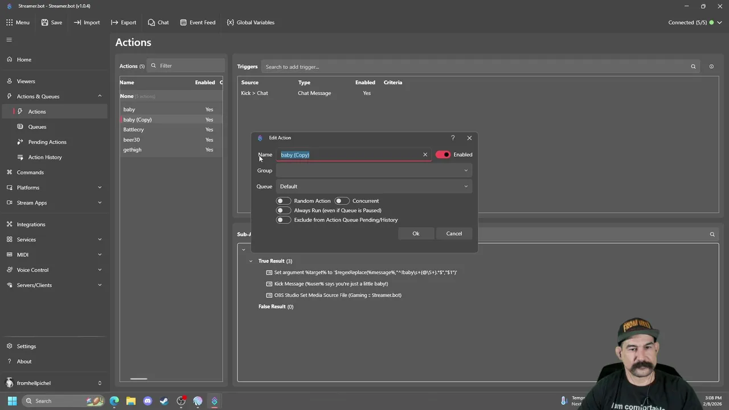Click Ok in Edit Action dialog
The height and width of the screenshot is (410, 729).
point(416,233)
